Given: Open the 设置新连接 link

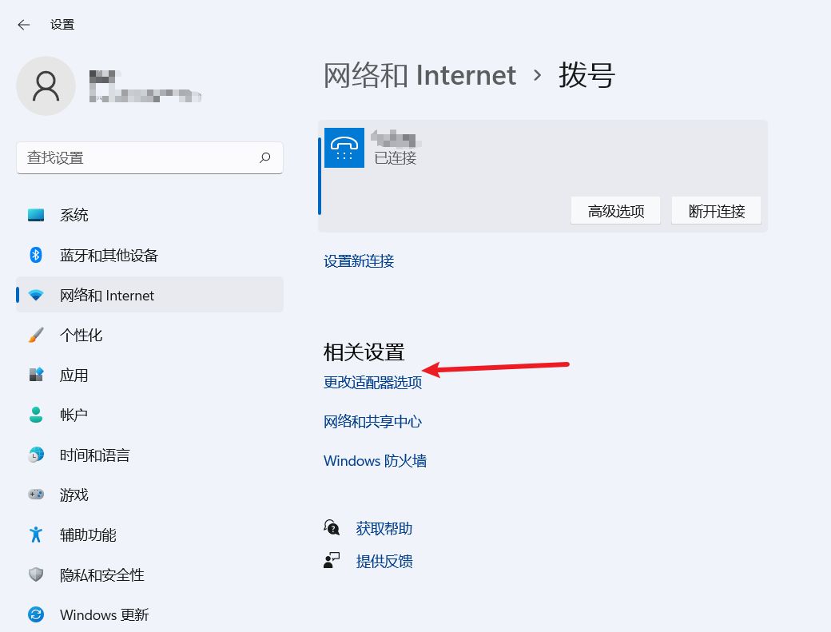Looking at the screenshot, I should click(x=359, y=260).
